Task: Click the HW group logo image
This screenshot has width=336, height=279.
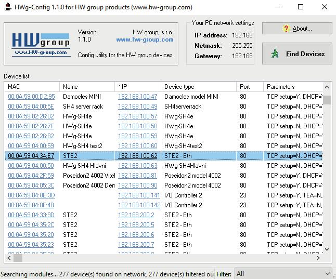Action: coord(41,44)
